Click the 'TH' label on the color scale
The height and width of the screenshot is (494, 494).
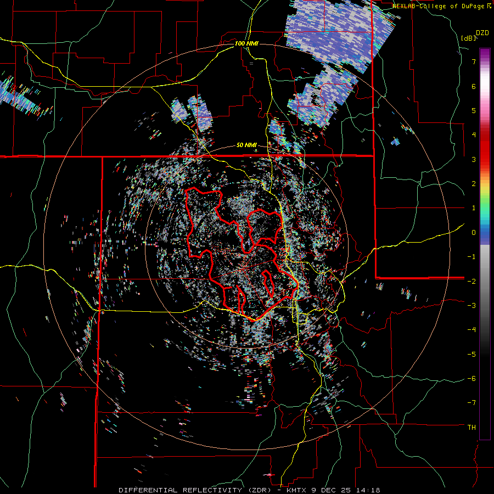pos(471,428)
